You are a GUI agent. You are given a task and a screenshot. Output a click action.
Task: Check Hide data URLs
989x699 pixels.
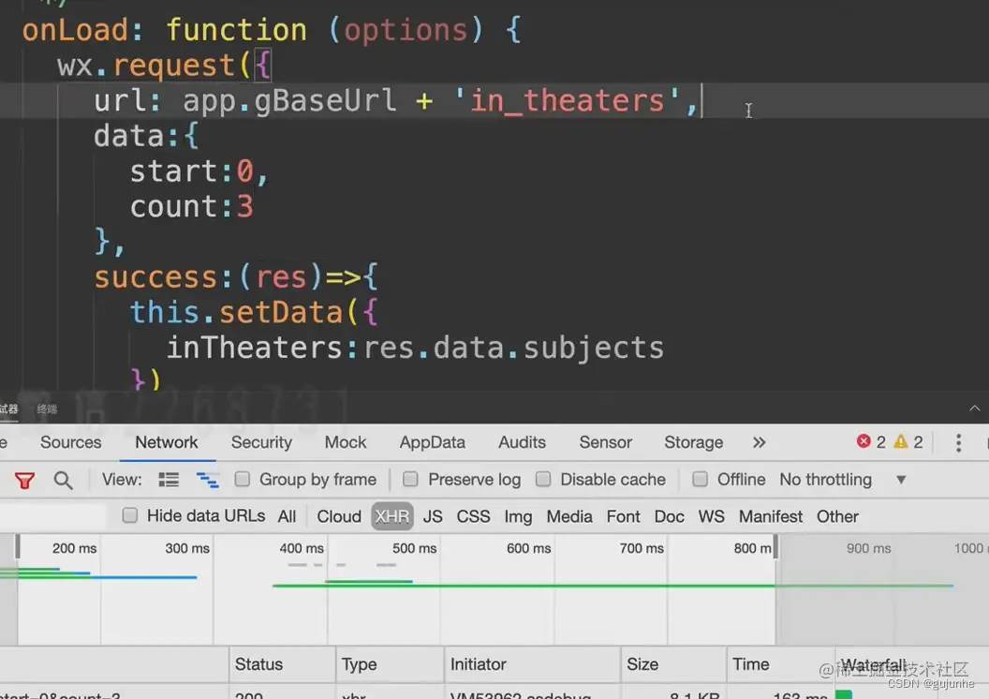[130, 515]
